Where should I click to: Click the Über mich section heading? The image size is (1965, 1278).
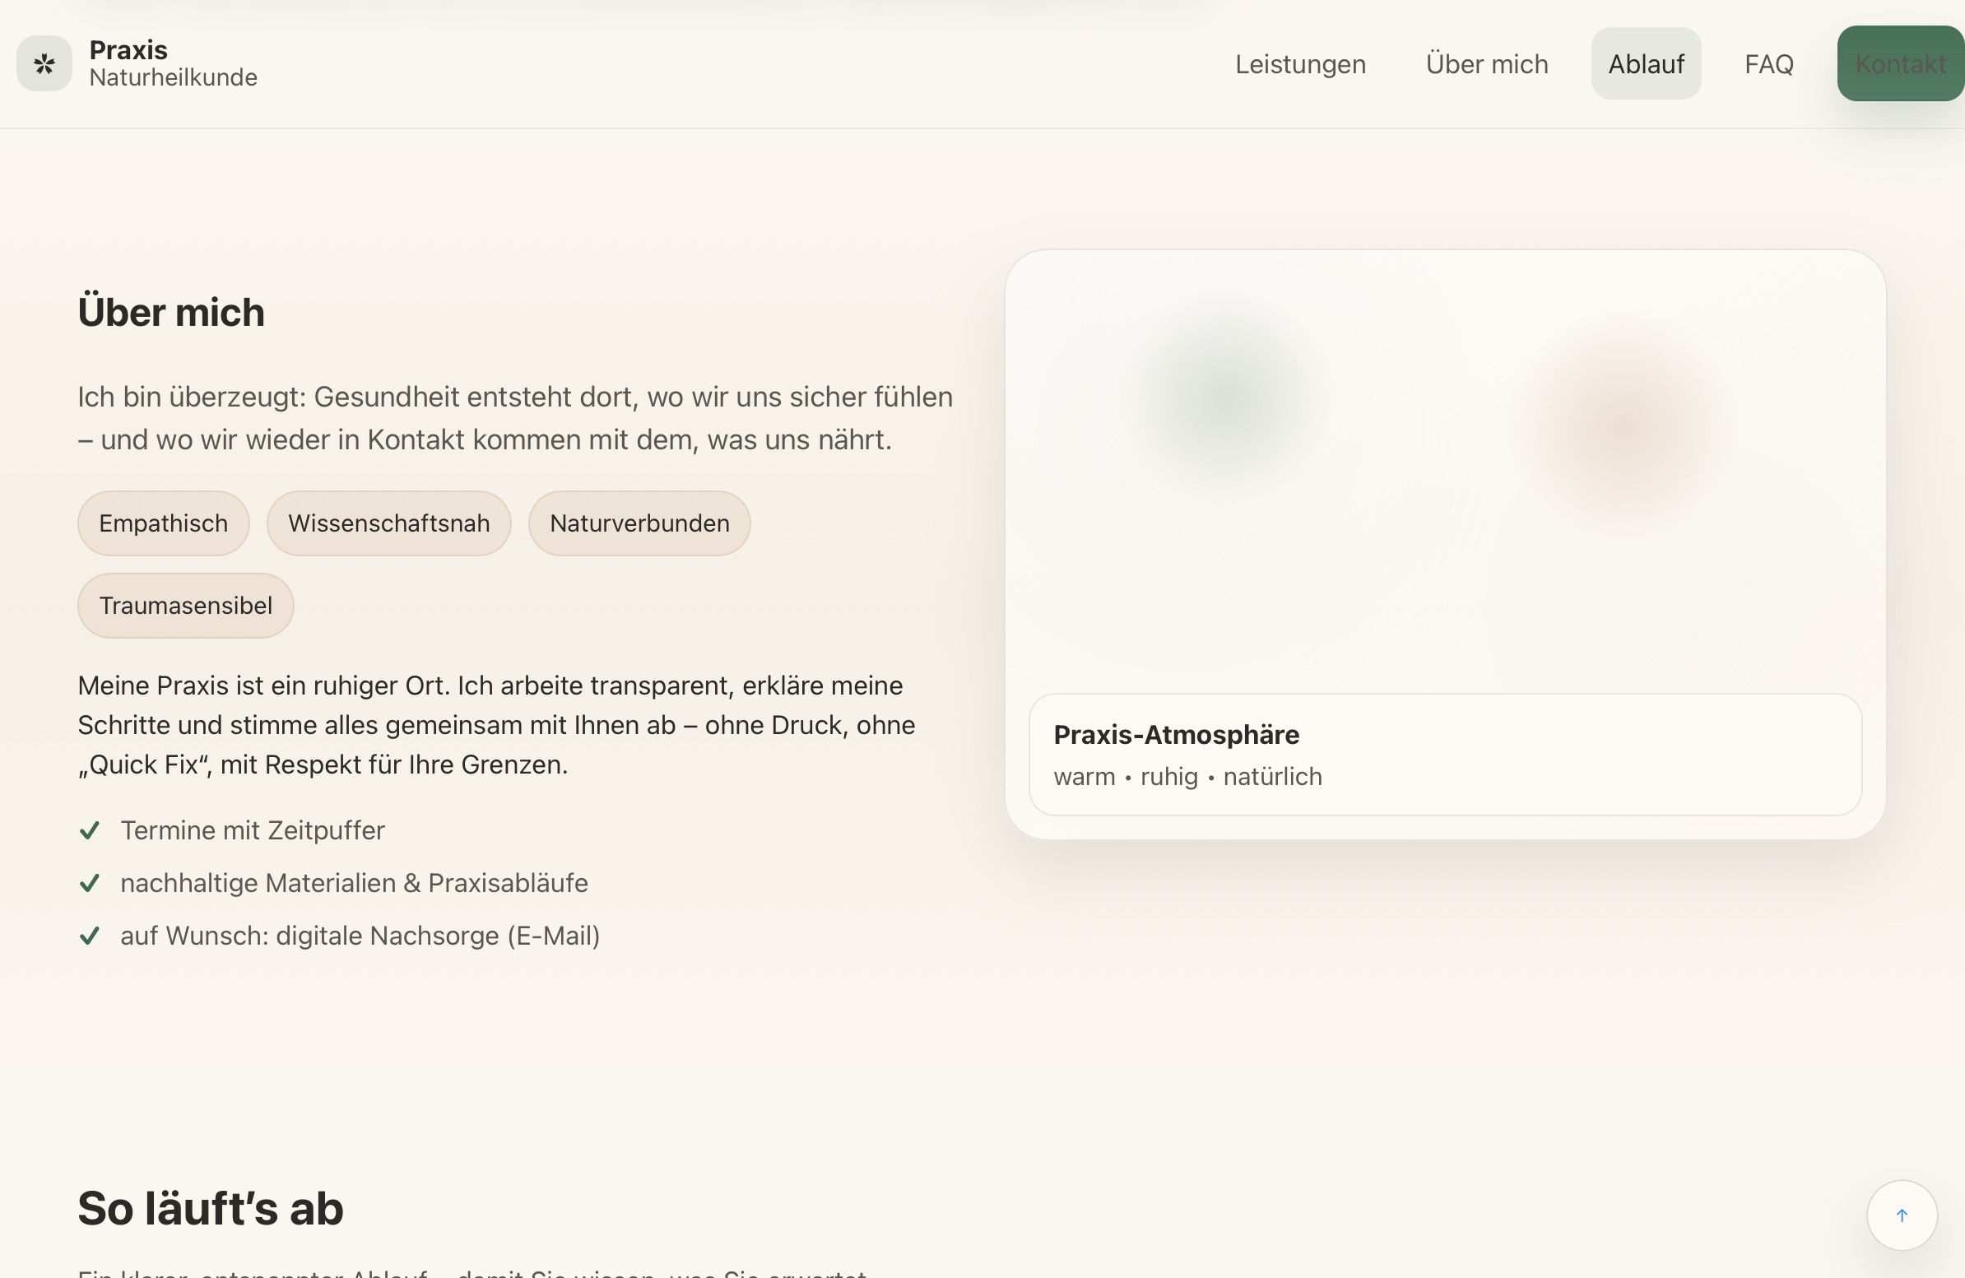(171, 313)
